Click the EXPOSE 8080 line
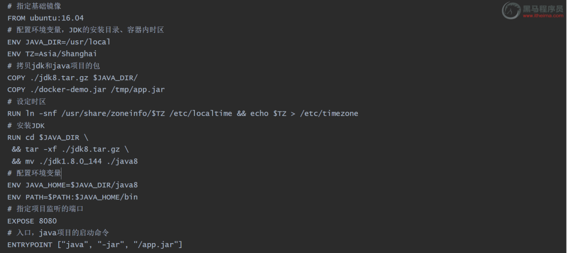 [x=32, y=220]
